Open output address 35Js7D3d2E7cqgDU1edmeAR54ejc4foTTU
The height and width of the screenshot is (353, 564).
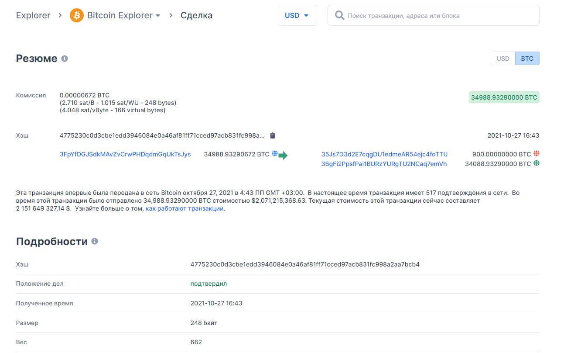tap(384, 154)
